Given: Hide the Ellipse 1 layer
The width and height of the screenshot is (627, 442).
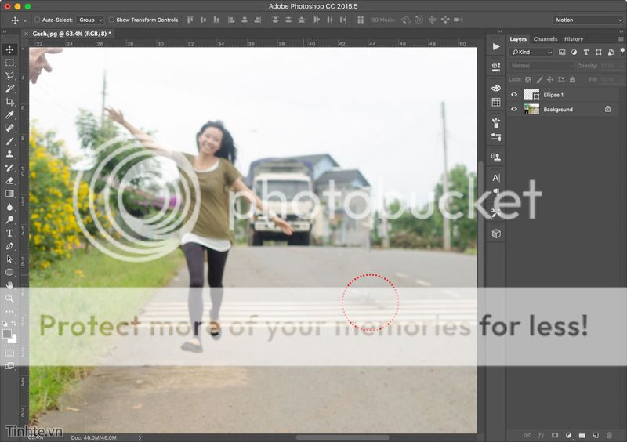Looking at the screenshot, I should (x=514, y=95).
